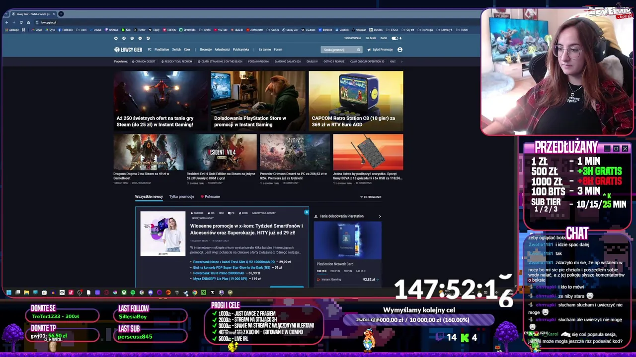Toggle the dark mode switch

[396, 38]
